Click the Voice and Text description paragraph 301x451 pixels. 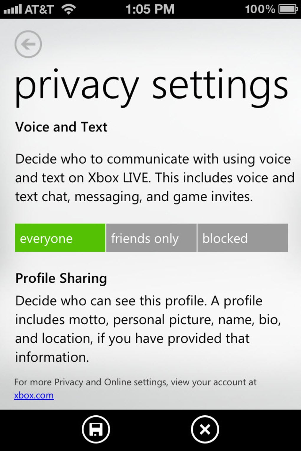click(x=155, y=178)
